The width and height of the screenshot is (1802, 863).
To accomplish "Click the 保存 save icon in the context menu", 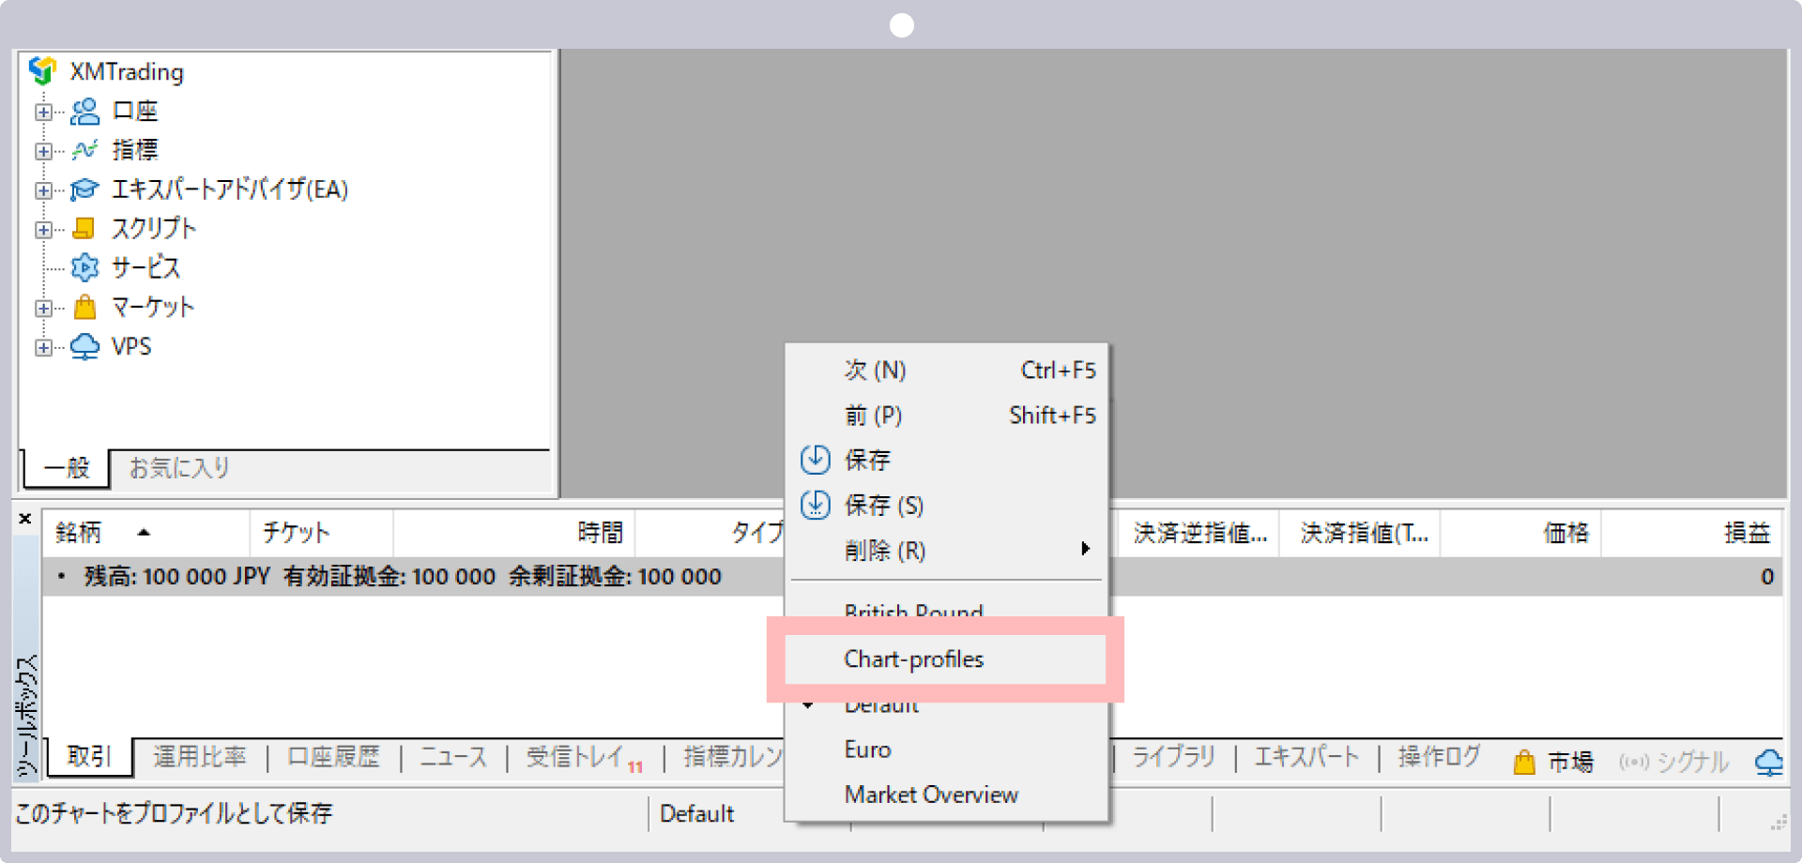I will 816,460.
